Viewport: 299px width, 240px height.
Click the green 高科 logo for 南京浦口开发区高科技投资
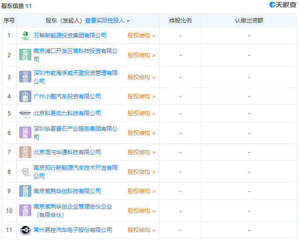click(25, 55)
